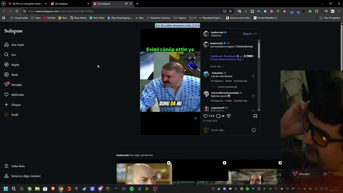
Task: Go to Keşfet explore page
Action: (x=12, y=65)
